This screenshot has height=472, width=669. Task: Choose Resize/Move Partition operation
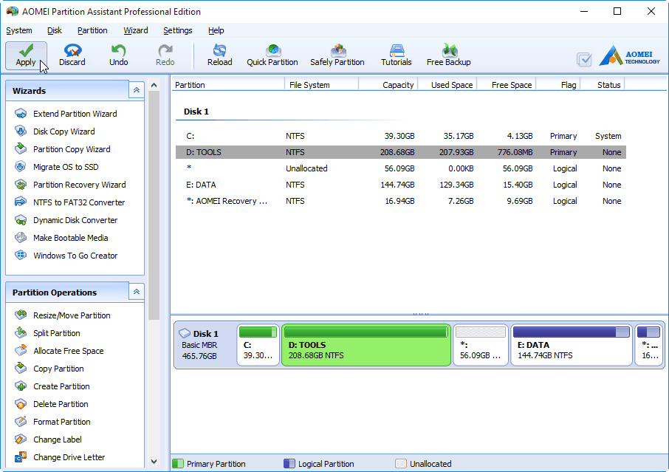click(62, 315)
